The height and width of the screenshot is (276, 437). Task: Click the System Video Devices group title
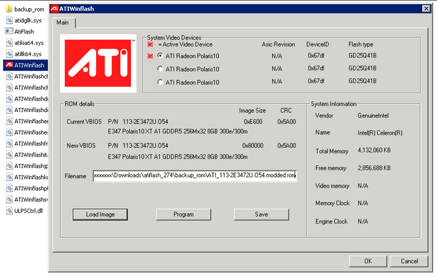(x=174, y=38)
